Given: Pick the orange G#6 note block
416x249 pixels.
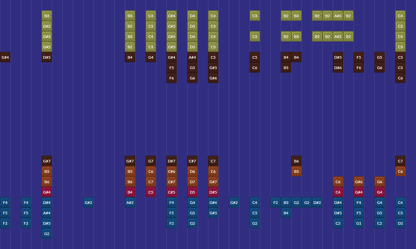Looking at the screenshot, I should [359, 182].
